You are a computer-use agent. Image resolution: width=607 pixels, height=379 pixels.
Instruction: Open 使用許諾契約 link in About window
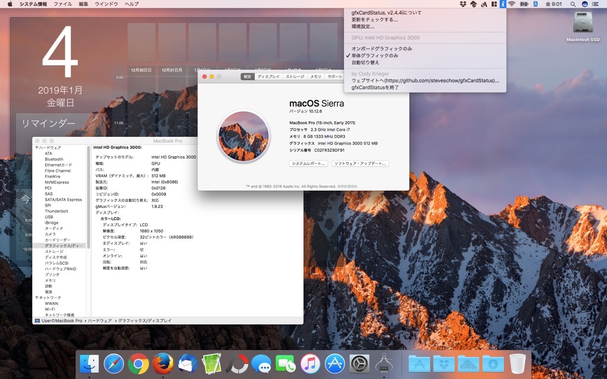pos(347,187)
